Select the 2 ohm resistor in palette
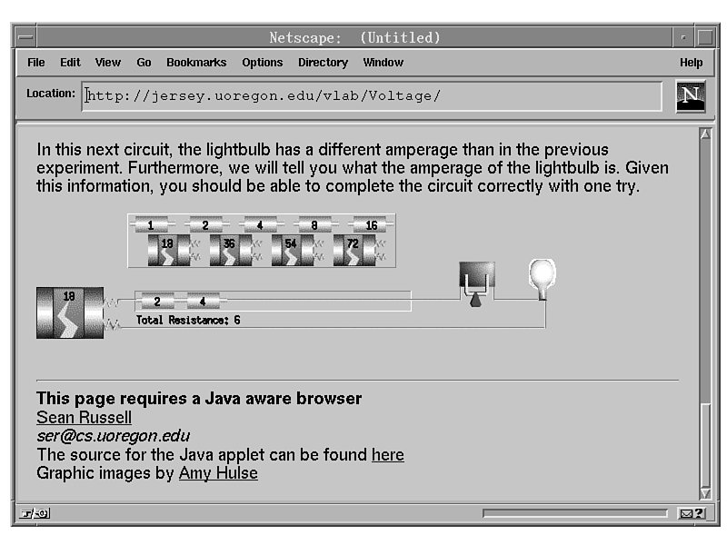This screenshot has width=727, height=545. click(207, 224)
